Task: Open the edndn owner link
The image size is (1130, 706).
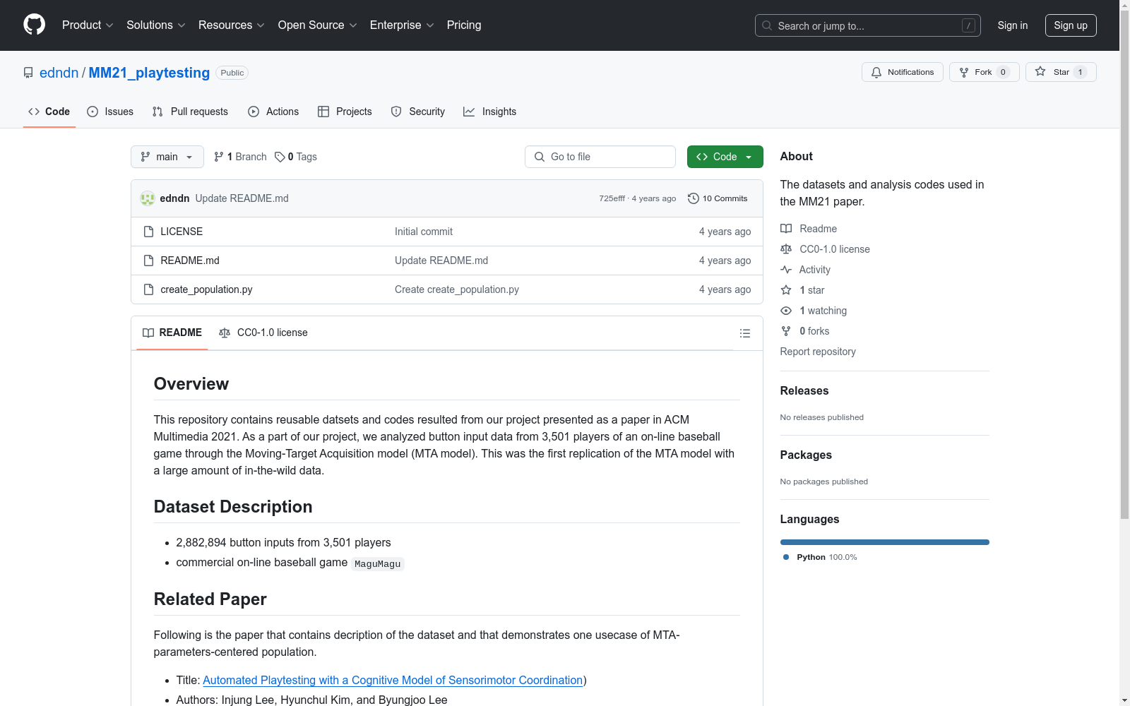Action: click(x=59, y=73)
